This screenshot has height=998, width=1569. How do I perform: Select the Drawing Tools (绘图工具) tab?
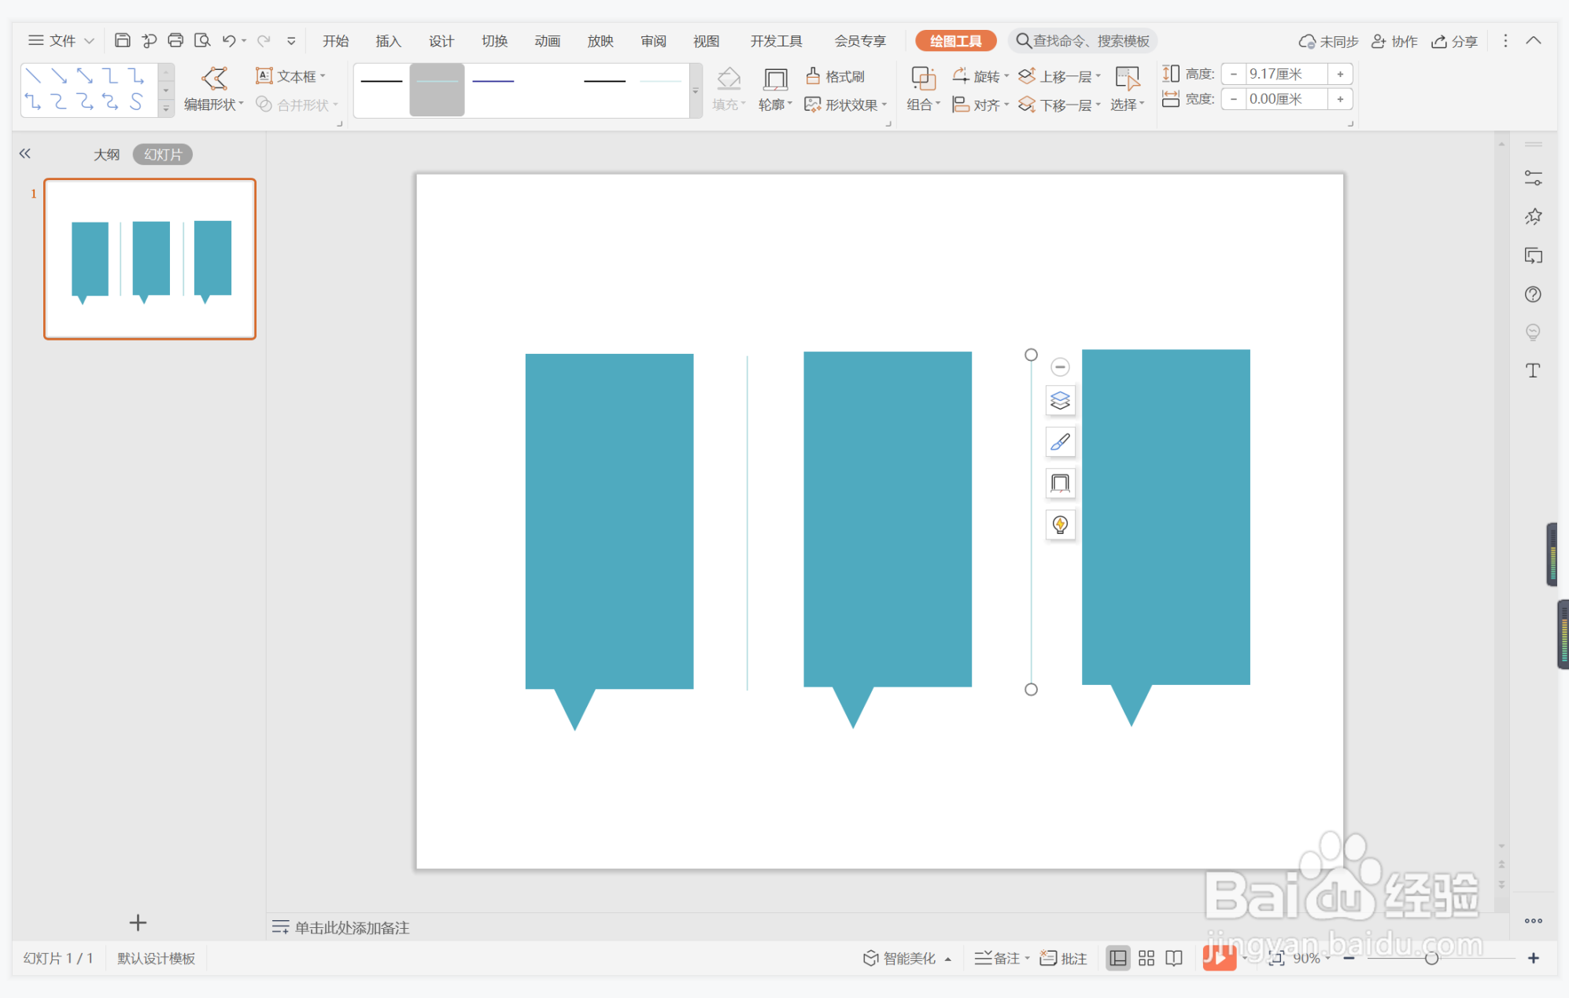(956, 41)
